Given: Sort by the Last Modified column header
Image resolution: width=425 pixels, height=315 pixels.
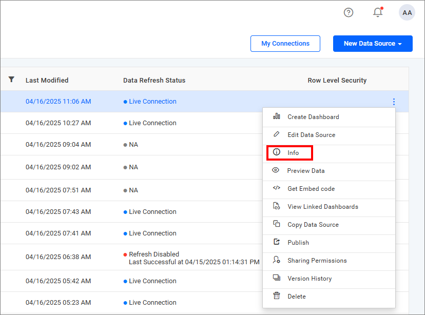Looking at the screenshot, I should point(46,80).
